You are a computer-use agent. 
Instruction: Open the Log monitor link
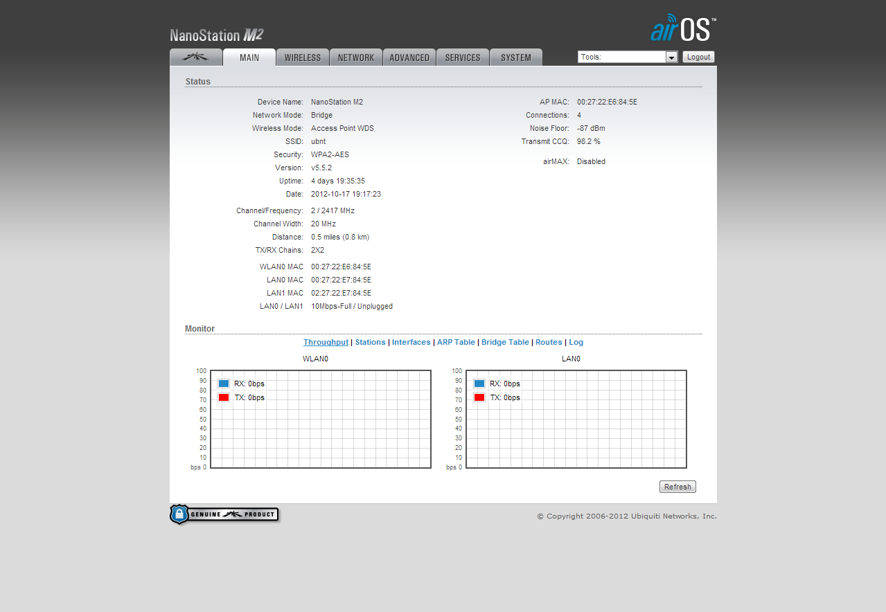pos(576,342)
